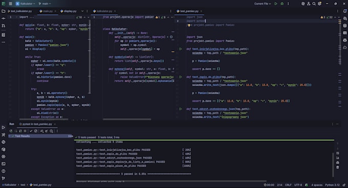This screenshot has height=188, width=348.
Task: Switch to display.py editor tab
Action: click(x=69, y=11)
